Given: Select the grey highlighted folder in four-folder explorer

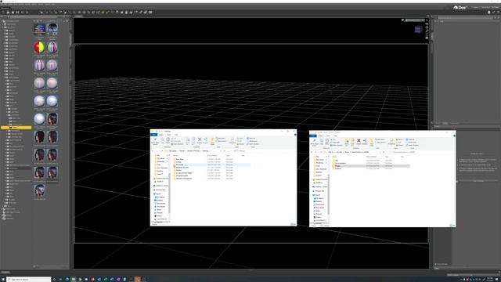Looking at the screenshot, I should pyautogui.click(x=370, y=166).
